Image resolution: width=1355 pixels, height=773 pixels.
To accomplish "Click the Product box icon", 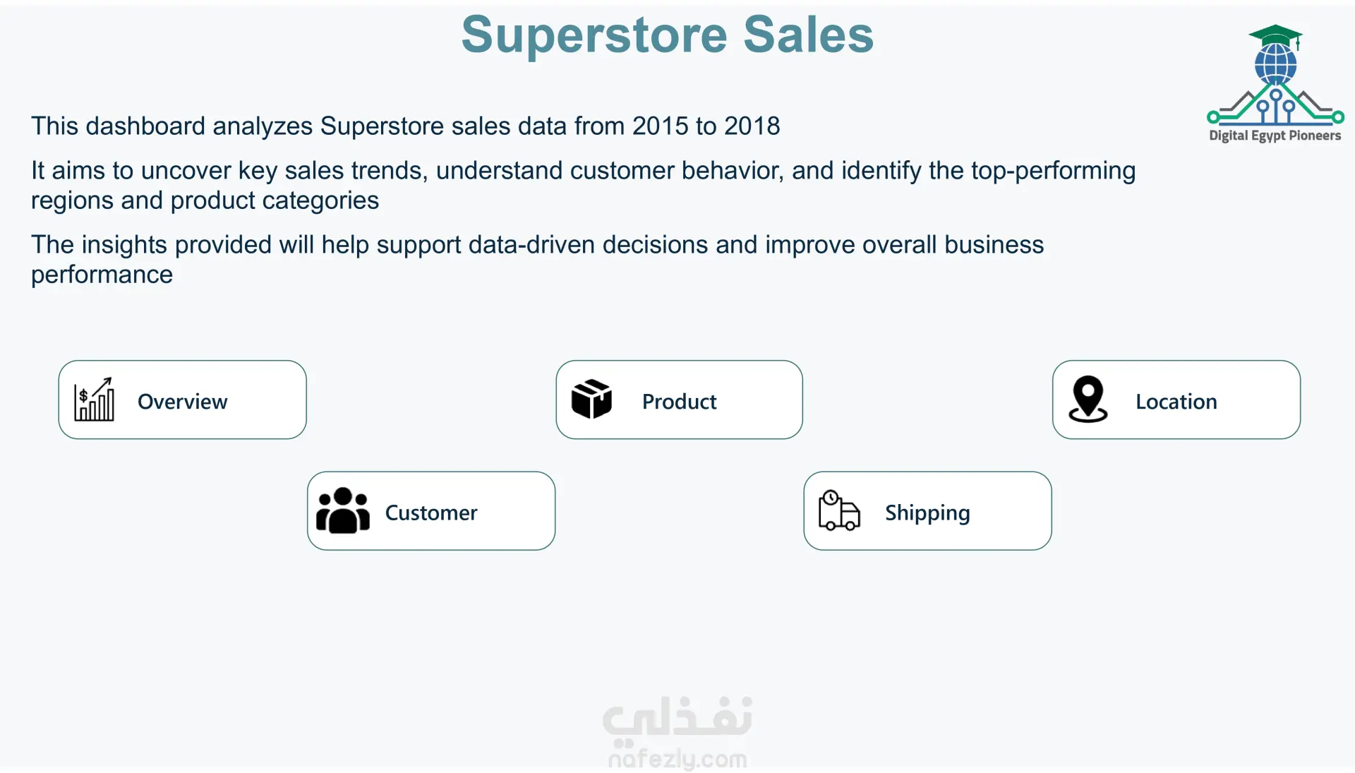I will point(591,400).
